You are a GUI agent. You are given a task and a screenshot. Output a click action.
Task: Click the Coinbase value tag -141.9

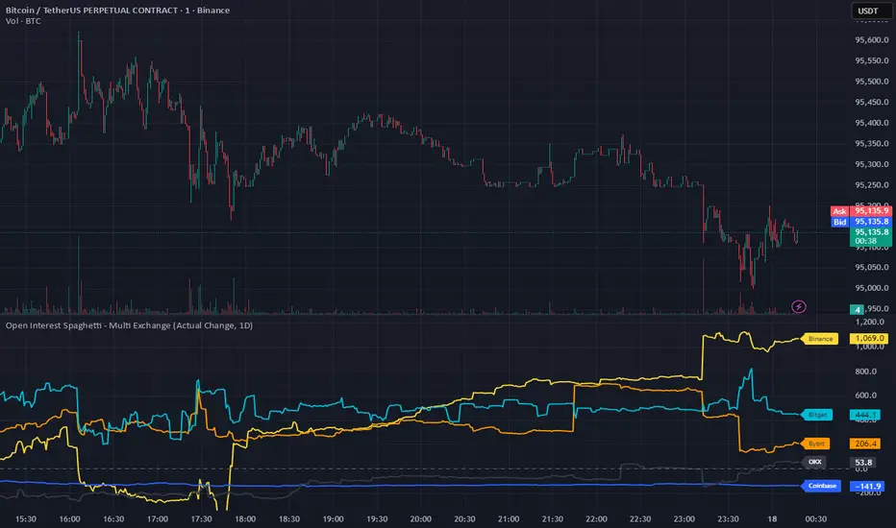[x=867, y=487]
